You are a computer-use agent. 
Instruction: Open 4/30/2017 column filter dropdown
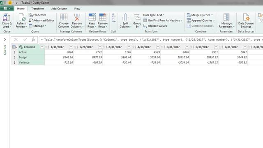[158, 47]
